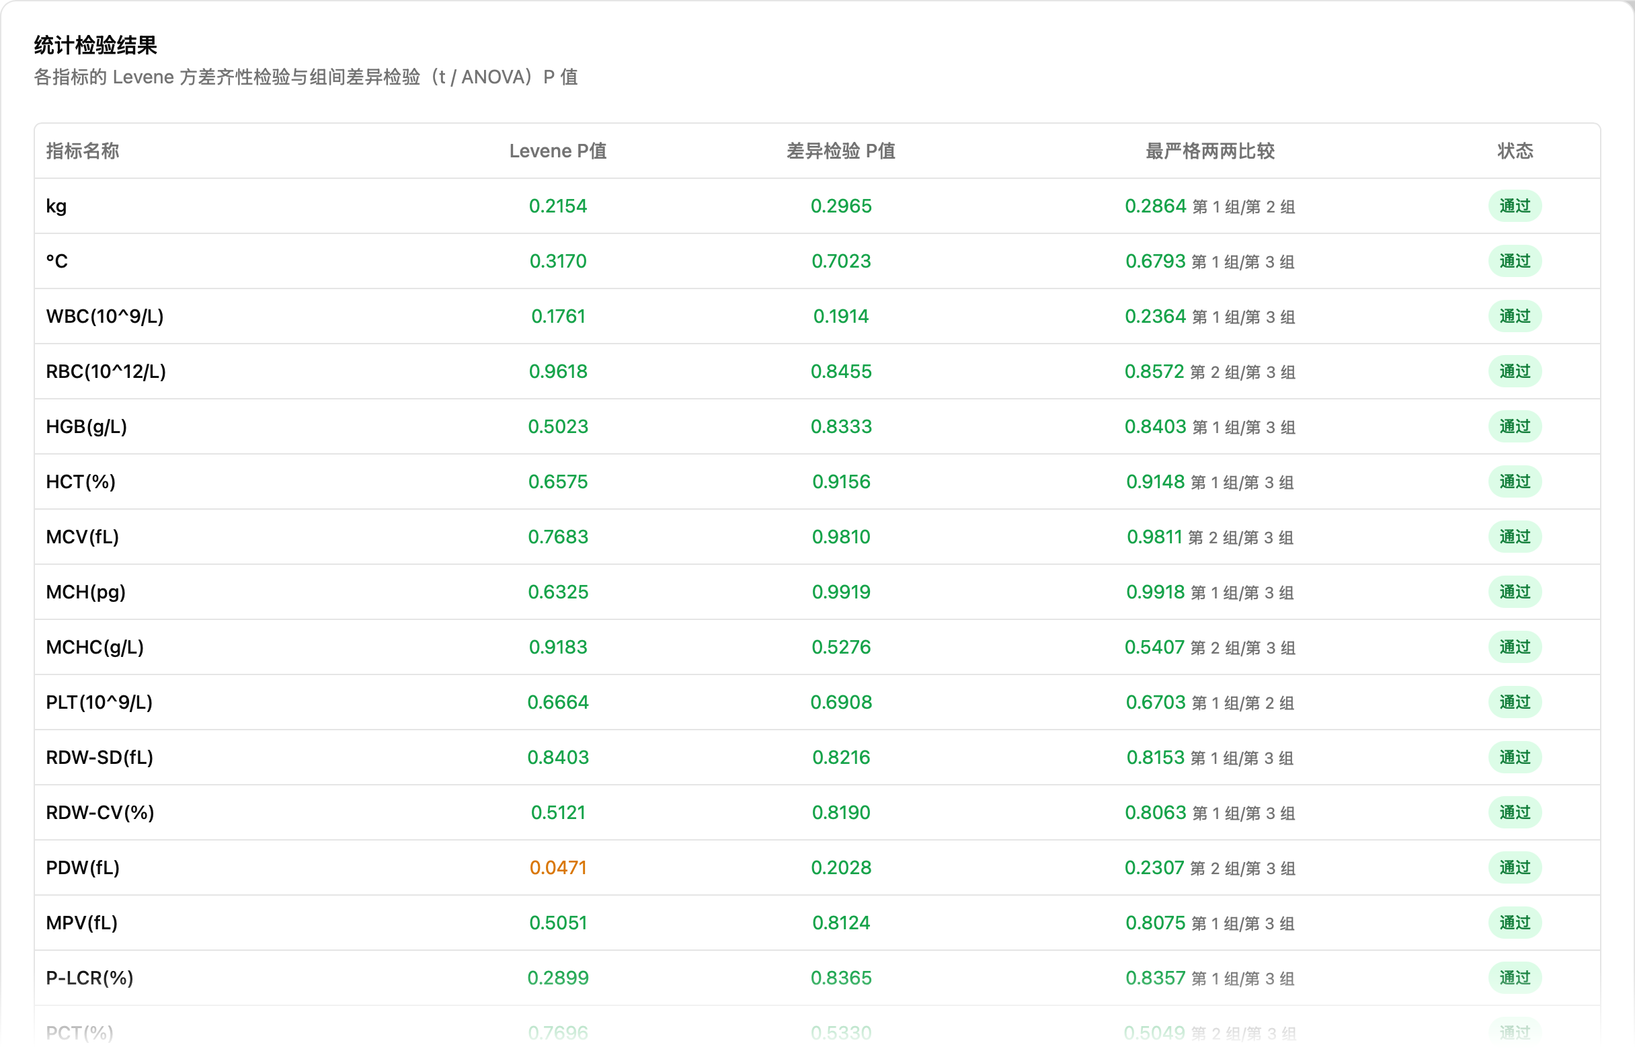This screenshot has width=1635, height=1049.
Task: Click Levene value 0.9183 for MCHC
Action: click(x=558, y=647)
